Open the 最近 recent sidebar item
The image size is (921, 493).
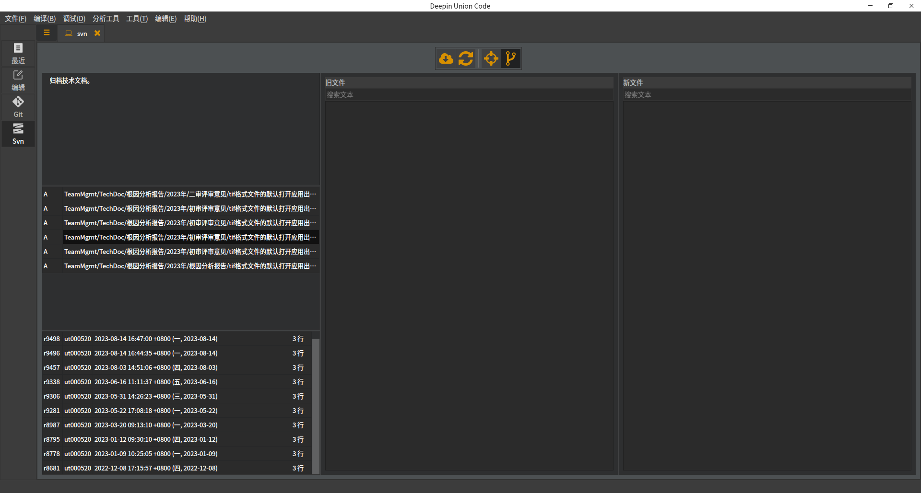18,53
